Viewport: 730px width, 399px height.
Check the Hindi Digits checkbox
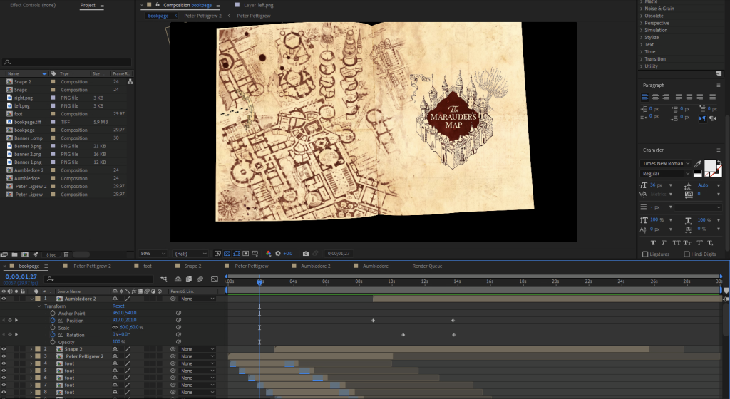pos(687,254)
